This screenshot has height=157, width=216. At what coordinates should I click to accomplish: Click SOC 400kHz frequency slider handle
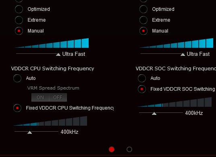click(154, 113)
